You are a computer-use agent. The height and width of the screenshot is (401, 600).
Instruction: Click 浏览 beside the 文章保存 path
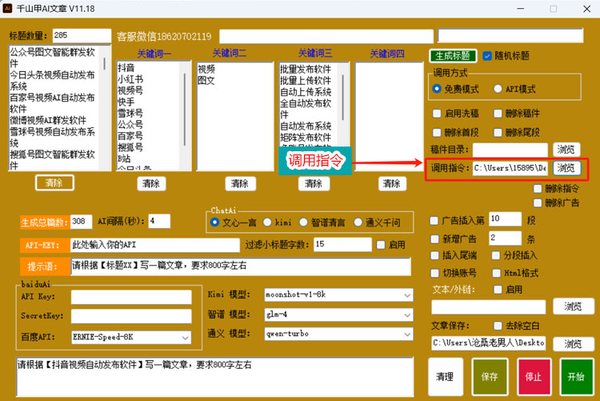[574, 344]
